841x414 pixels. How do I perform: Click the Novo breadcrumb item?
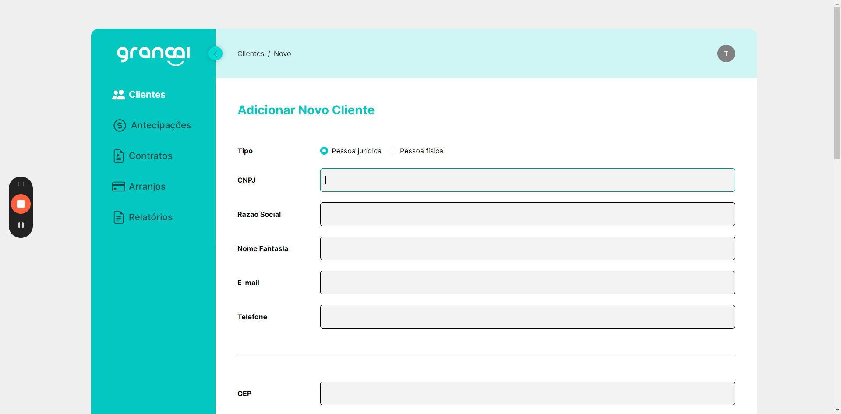[282, 53]
